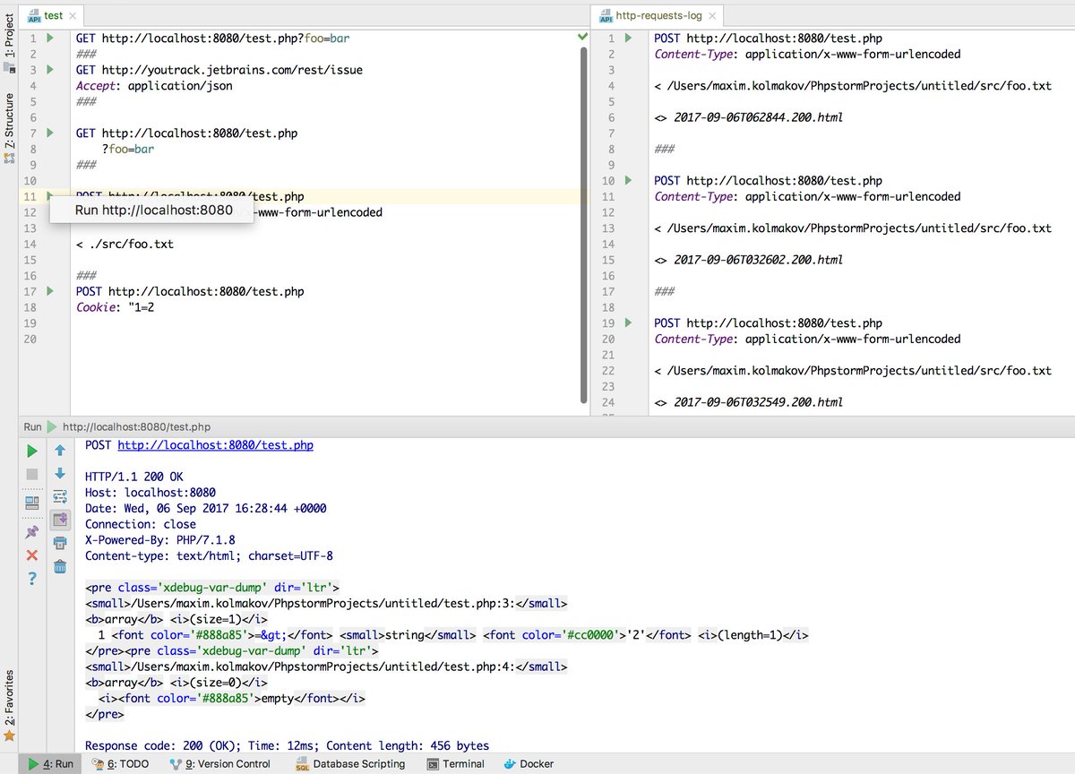Restore layout in Run panel
This screenshot has height=774, width=1075.
[32, 503]
